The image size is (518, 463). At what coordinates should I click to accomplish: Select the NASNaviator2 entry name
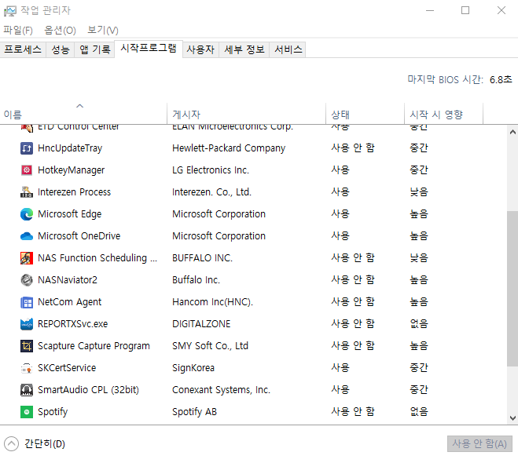pyautogui.click(x=68, y=280)
